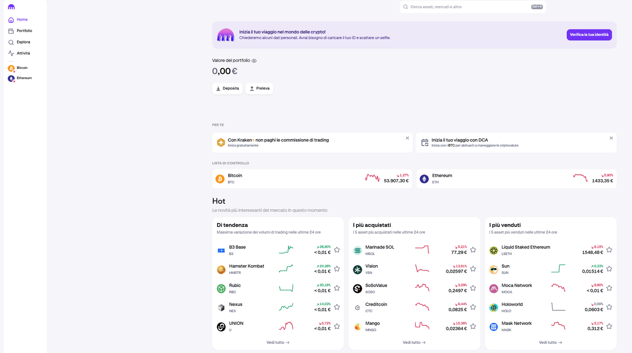Viewport: 632px width, 353px height.
Task: Favorite B3 Base with star
Action: tap(337, 250)
